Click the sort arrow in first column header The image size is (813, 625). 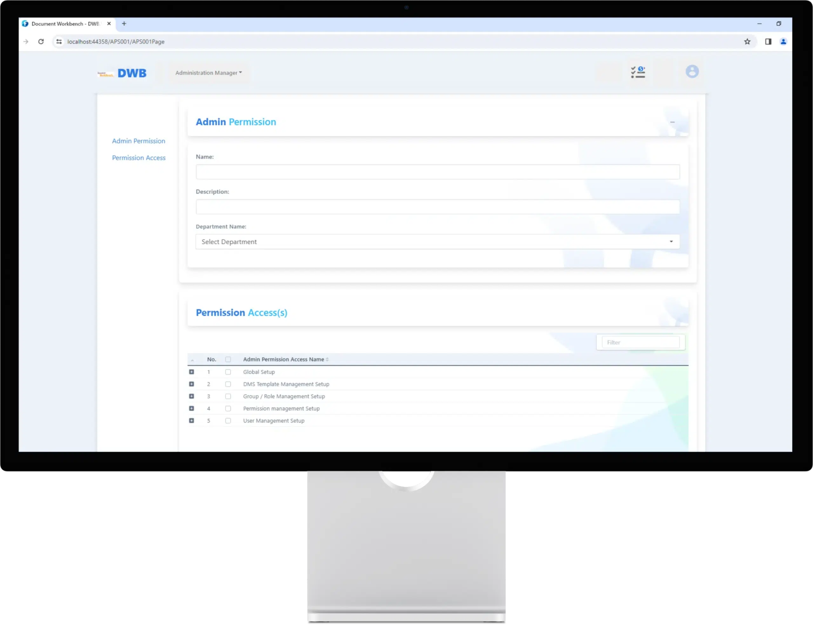click(192, 360)
